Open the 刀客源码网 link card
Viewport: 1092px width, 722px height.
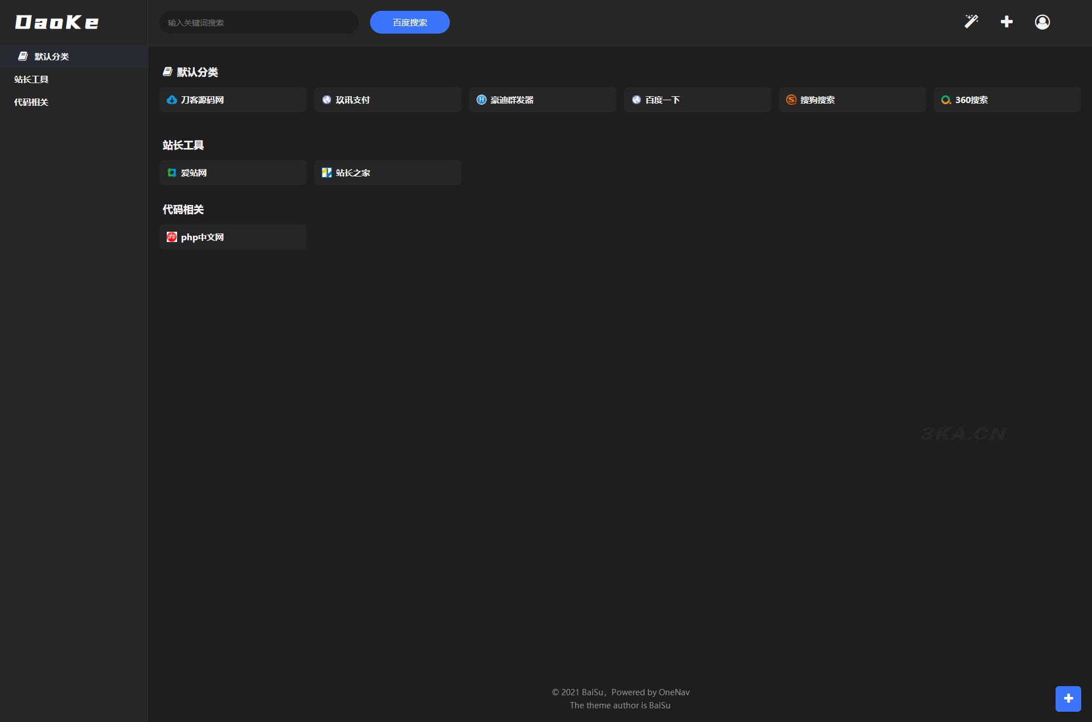[233, 100]
